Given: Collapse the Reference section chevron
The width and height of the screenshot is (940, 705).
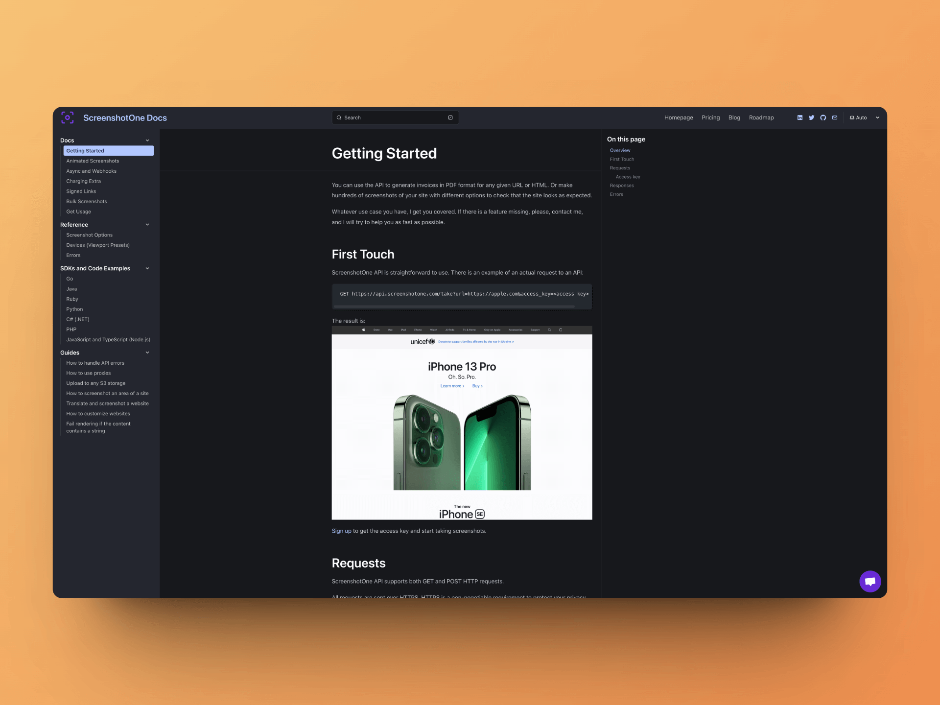Looking at the screenshot, I should [147, 224].
